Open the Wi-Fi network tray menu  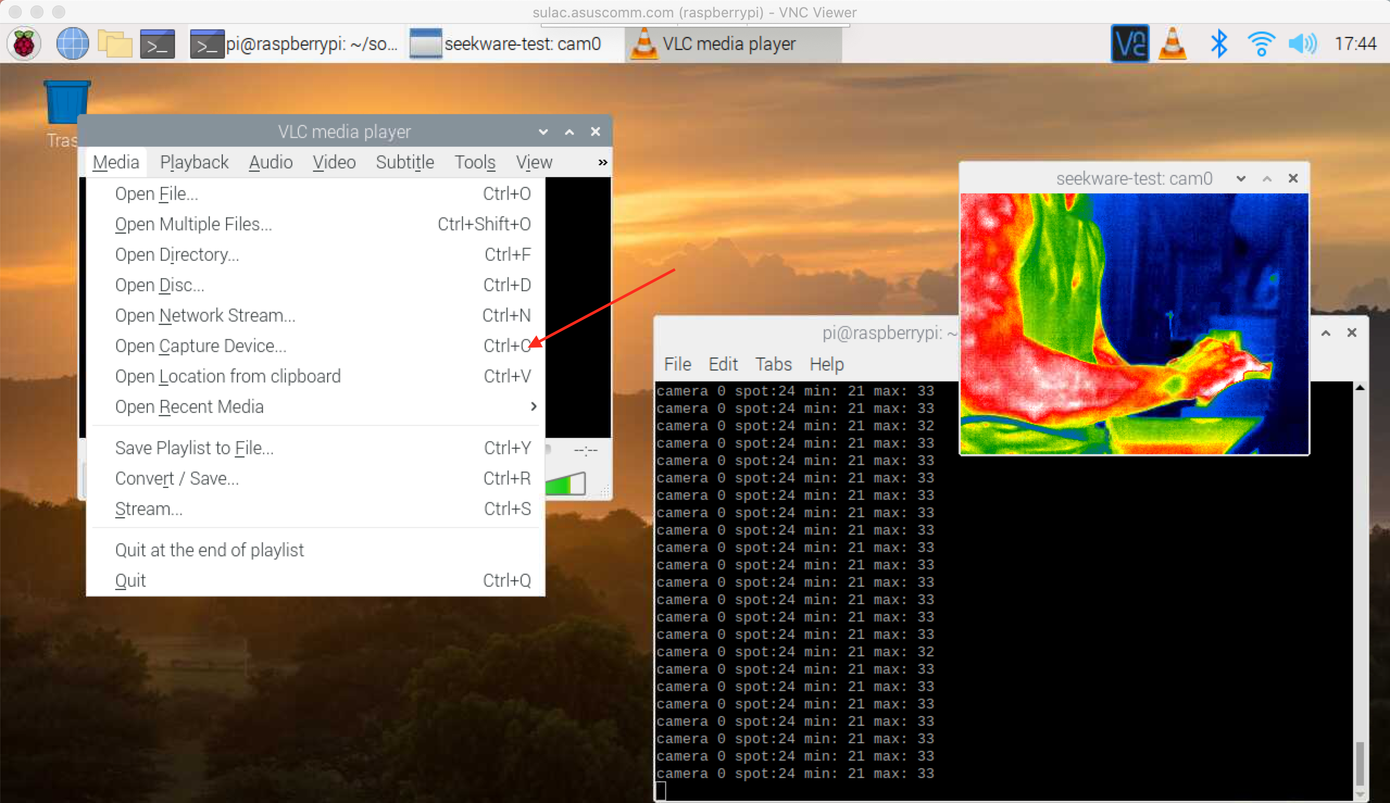point(1261,43)
